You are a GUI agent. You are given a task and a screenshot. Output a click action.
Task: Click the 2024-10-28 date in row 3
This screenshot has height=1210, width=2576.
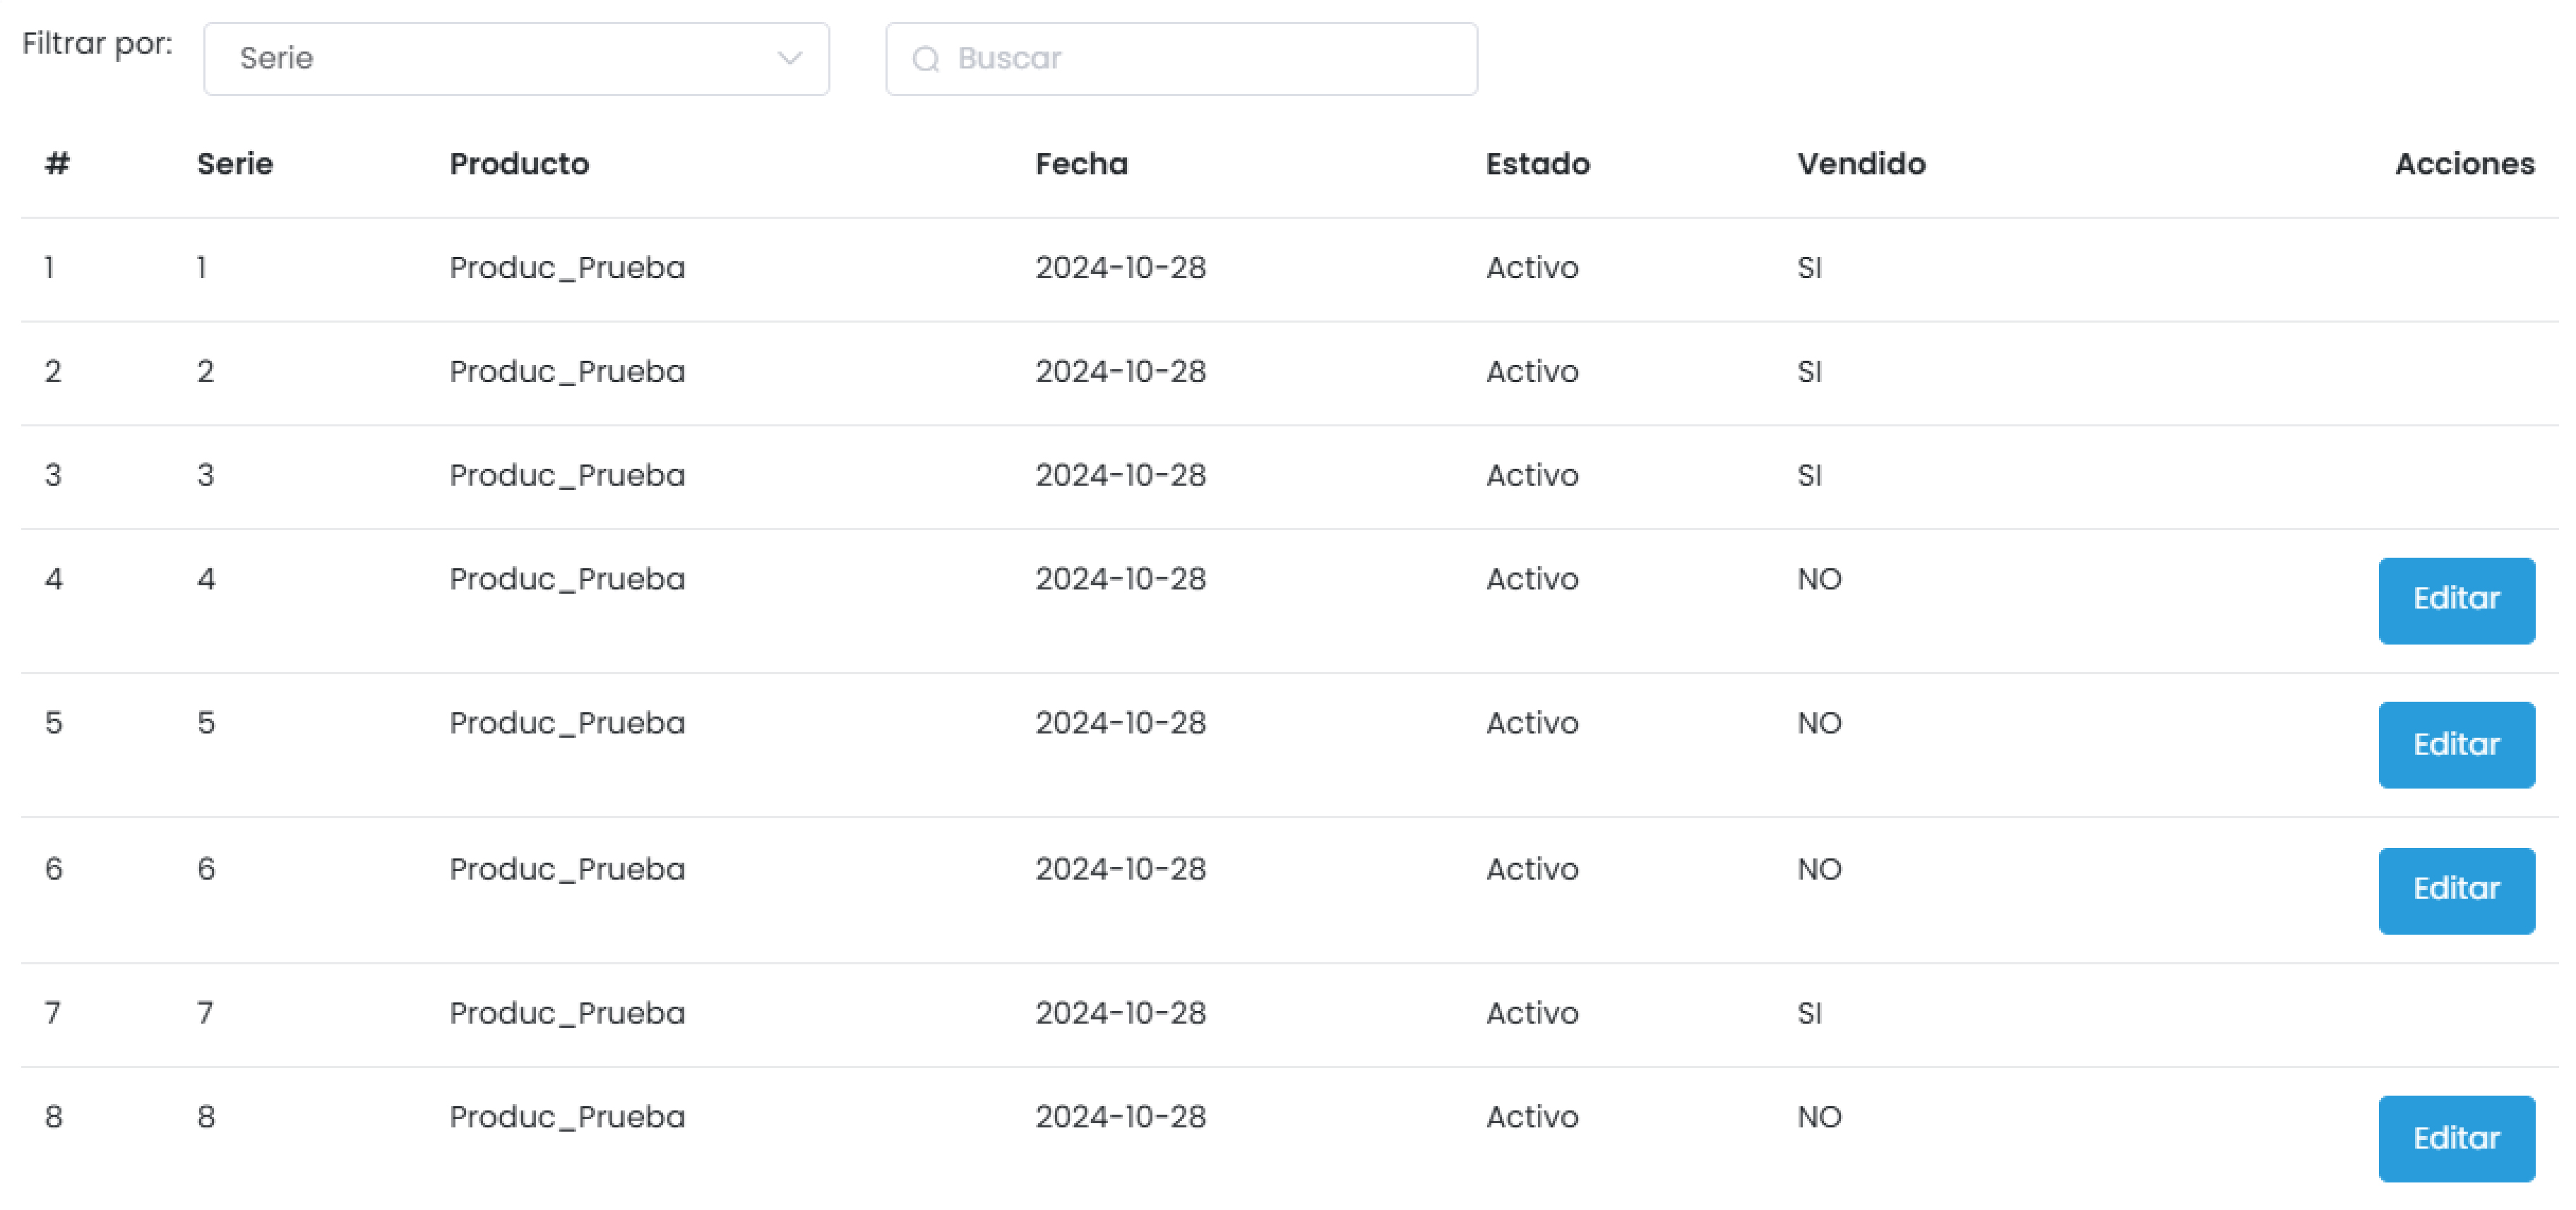1120,475
